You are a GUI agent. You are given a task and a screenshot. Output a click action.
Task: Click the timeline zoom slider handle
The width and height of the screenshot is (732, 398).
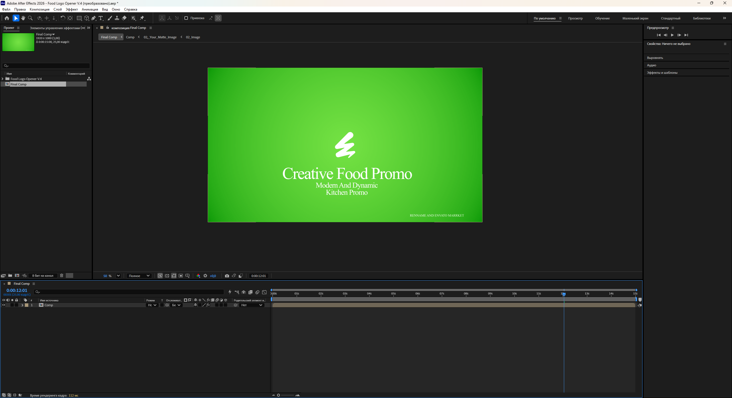coord(278,395)
